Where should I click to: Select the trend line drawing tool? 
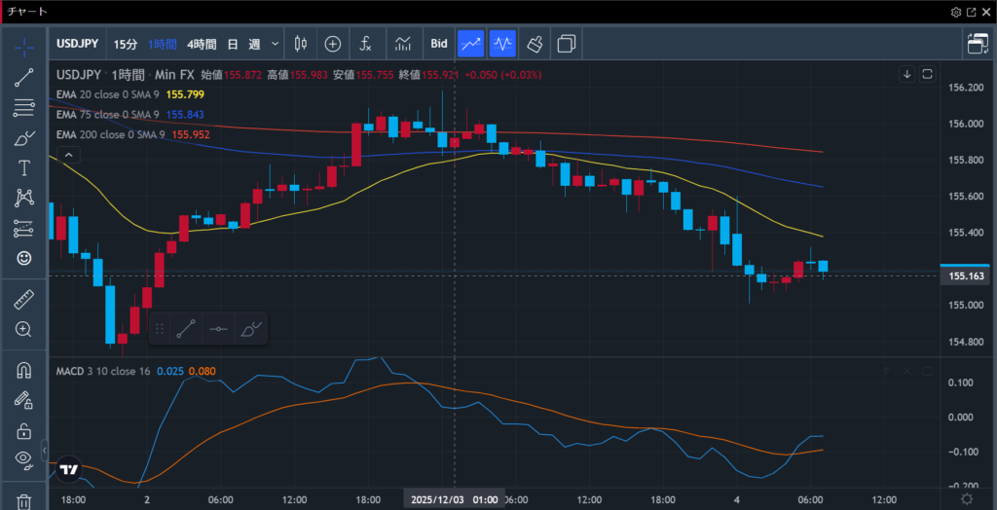click(24, 77)
